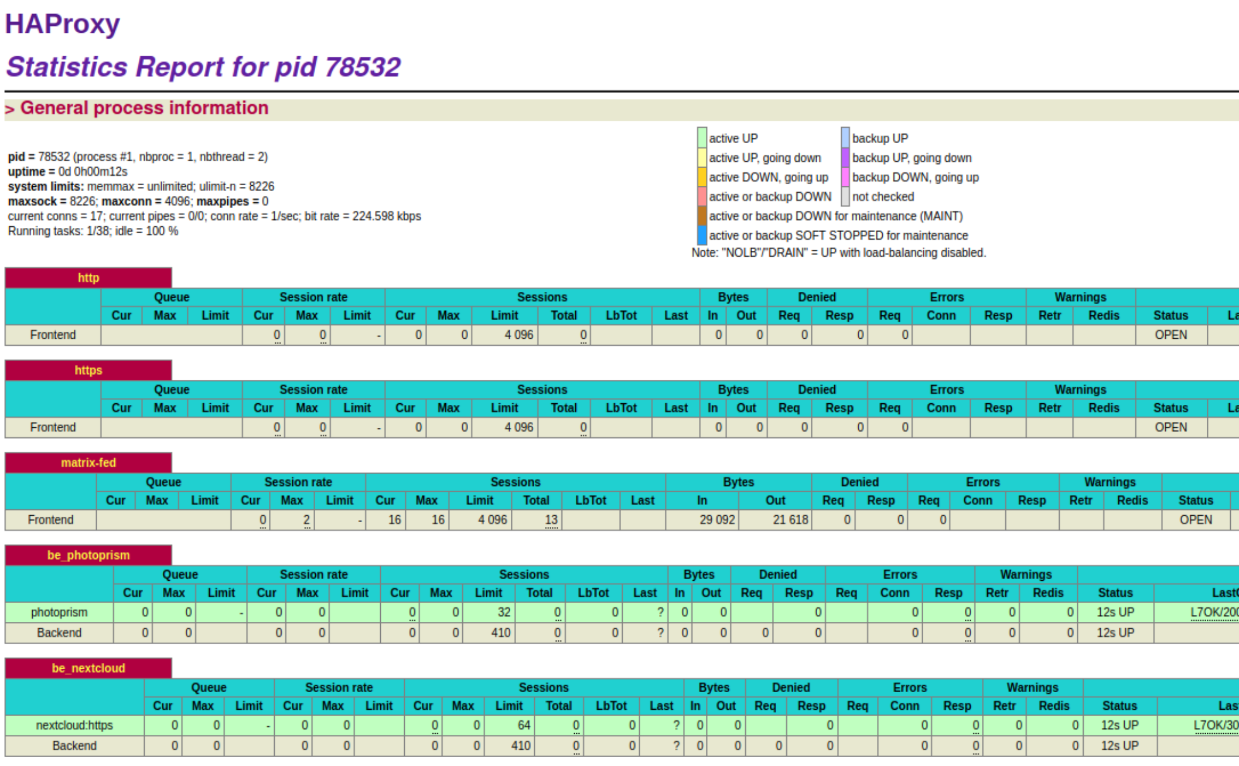Click the active DOWN, going up swatch
Viewport: 1239px width, 766px height.
coord(701,177)
